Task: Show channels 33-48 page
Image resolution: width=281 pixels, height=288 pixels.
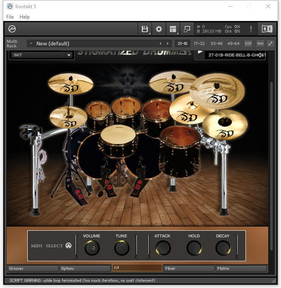Action: coord(216,44)
